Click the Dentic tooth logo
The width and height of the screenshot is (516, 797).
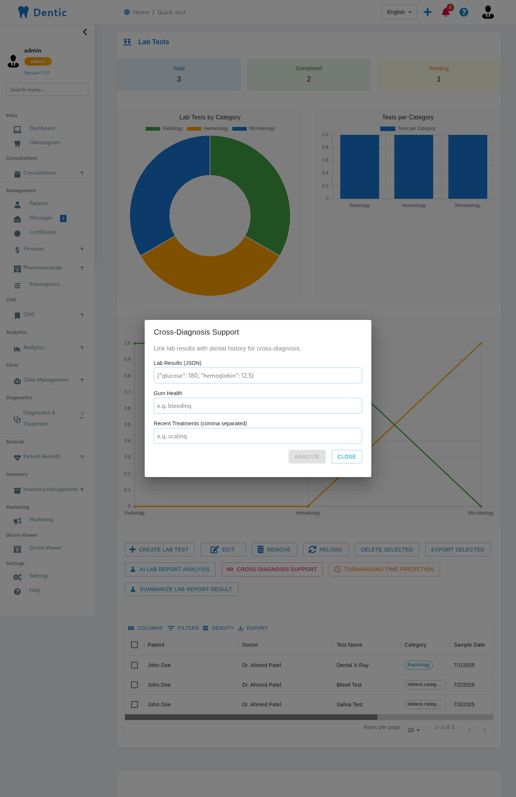click(x=23, y=12)
